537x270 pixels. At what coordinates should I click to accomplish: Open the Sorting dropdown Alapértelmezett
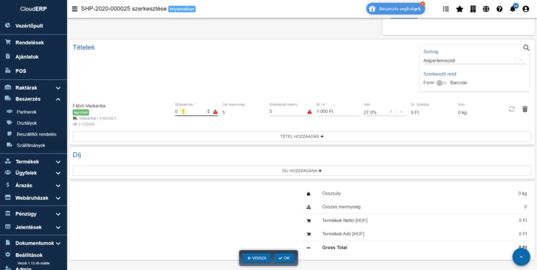point(473,60)
